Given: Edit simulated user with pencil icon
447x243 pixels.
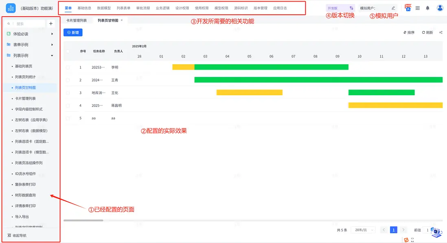Looking at the screenshot, I should [x=393, y=8].
